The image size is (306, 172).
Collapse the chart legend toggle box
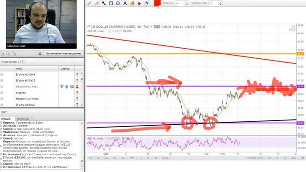pos(89,27)
